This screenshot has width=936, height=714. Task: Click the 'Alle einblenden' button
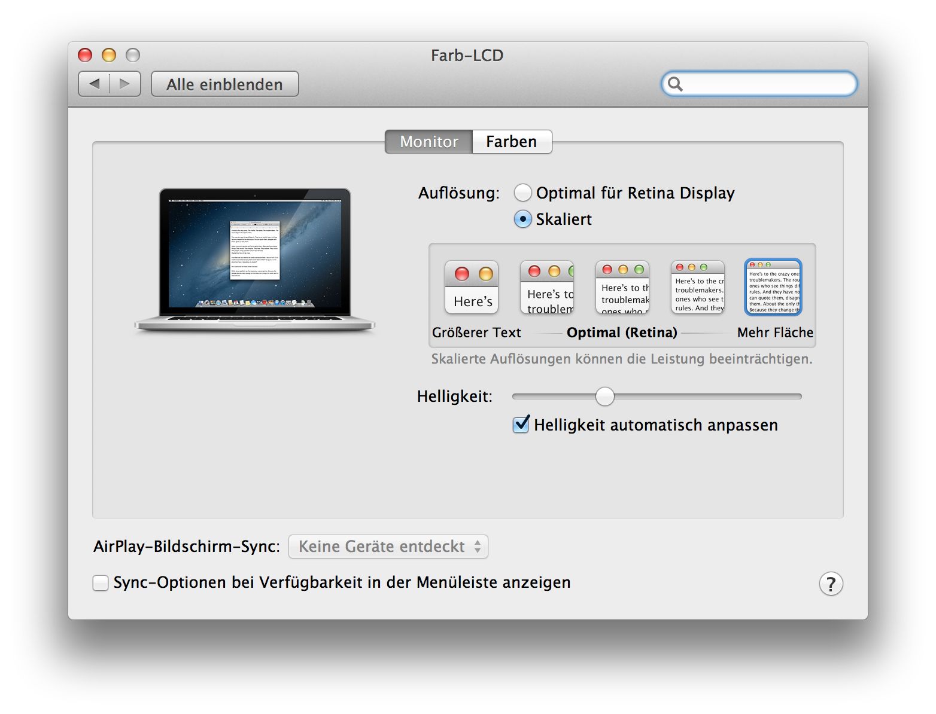(x=224, y=84)
